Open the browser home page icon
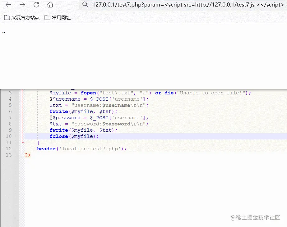This screenshot has height=227, width=287. pyautogui.click(x=50, y=5)
